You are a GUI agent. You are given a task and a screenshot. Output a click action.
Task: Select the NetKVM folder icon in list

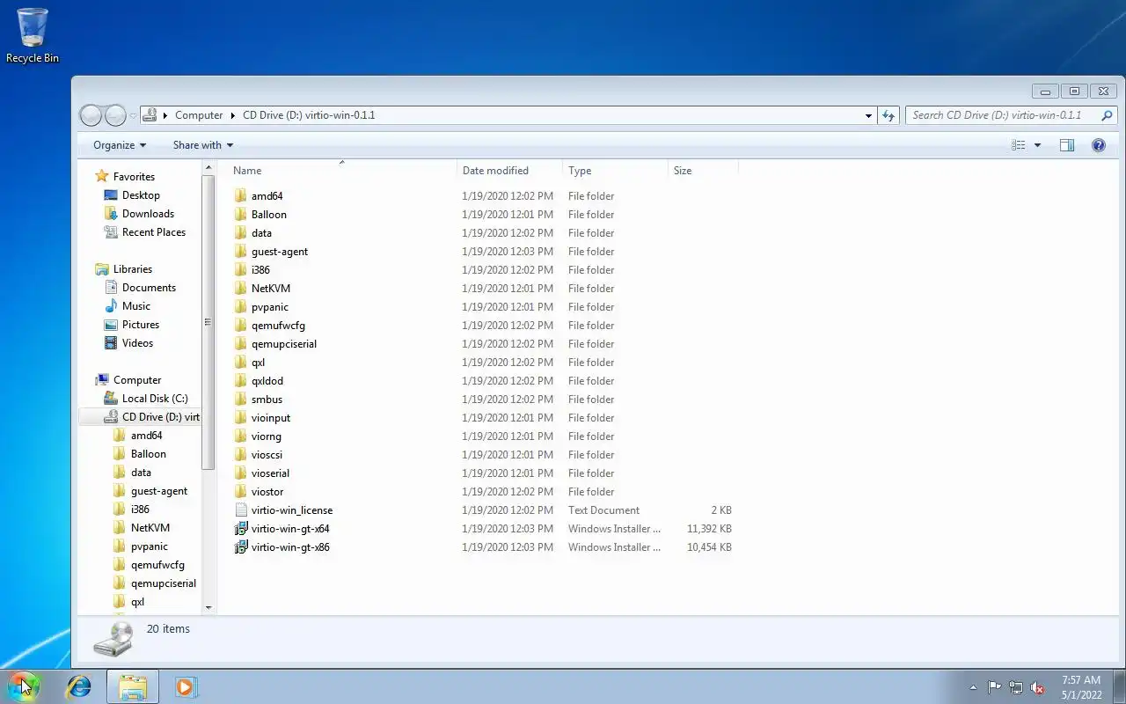(241, 288)
